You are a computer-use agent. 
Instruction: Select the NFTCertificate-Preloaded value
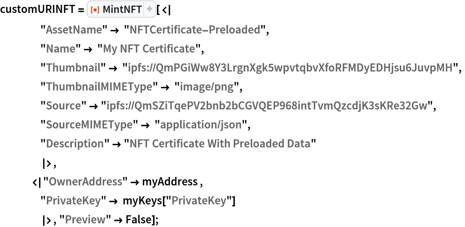pyautogui.click(x=195, y=30)
